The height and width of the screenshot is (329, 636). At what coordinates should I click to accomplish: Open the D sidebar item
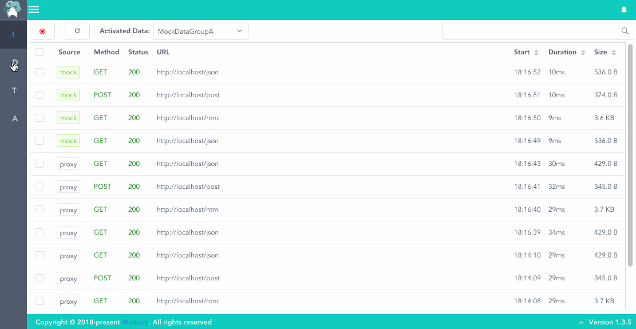coord(13,63)
